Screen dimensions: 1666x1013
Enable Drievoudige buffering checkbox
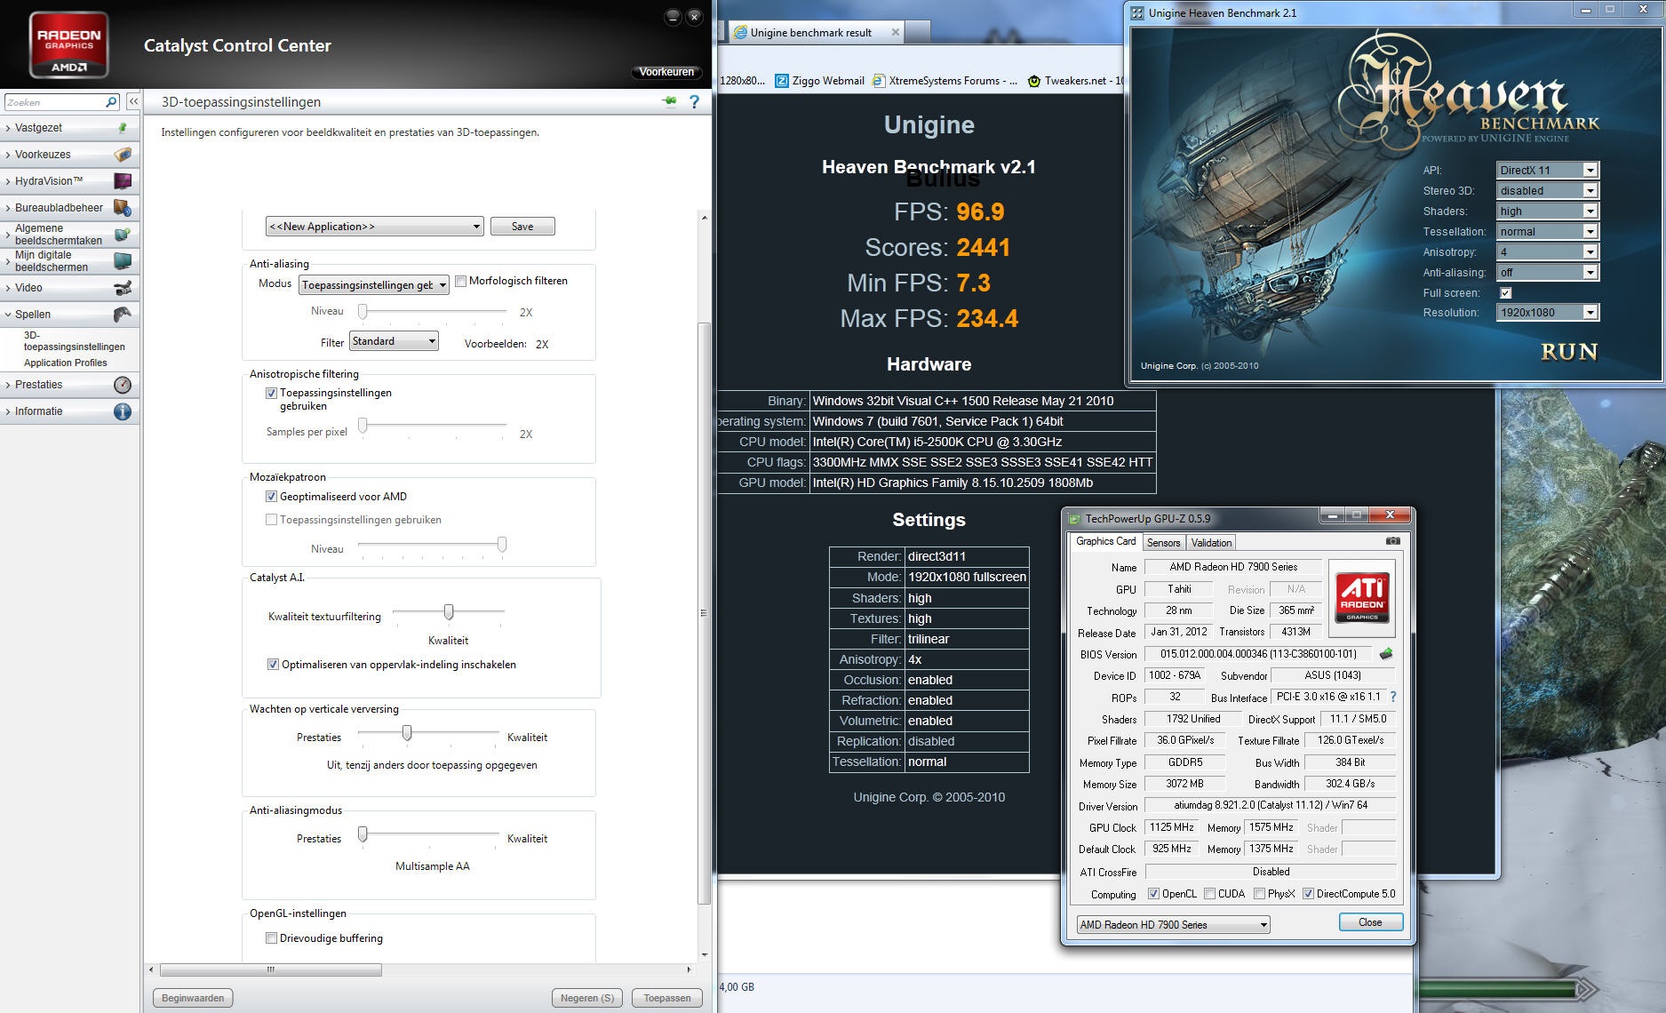coord(272,938)
